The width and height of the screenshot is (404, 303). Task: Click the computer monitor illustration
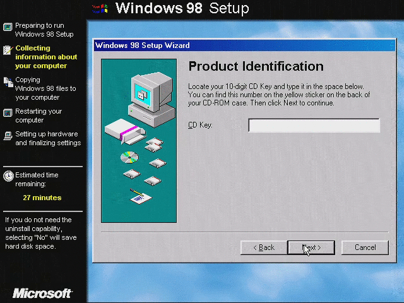pos(151,100)
